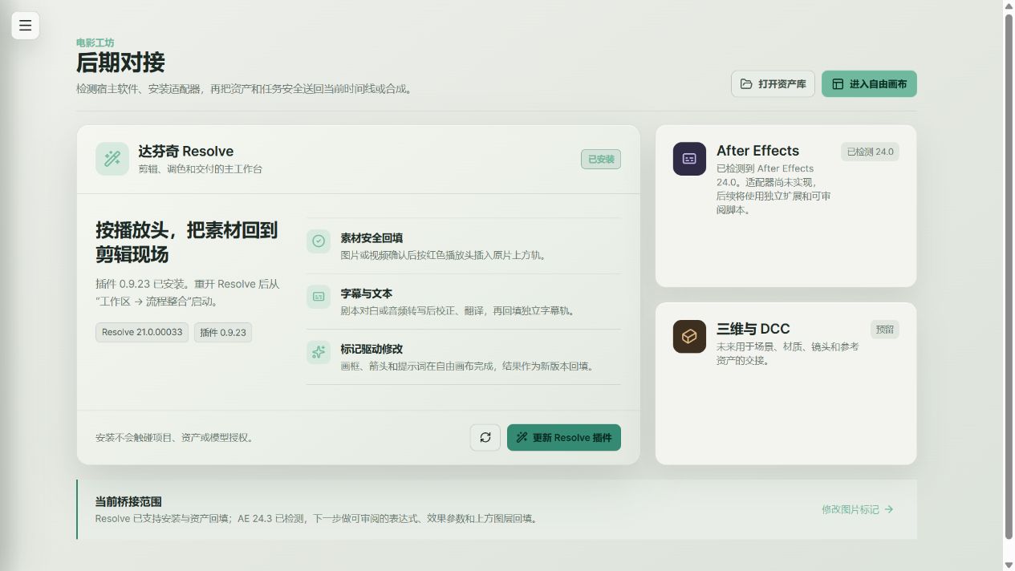Click the 素材安全回填 checkmark icon

[x=319, y=241]
